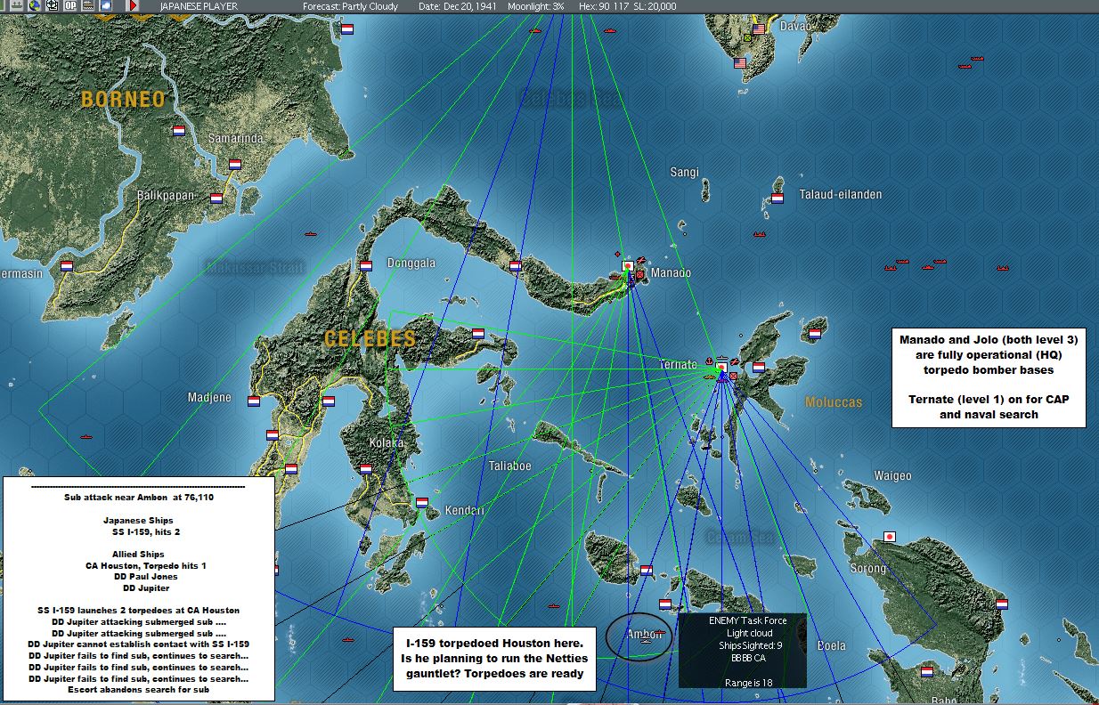Select the enemy task force icon at Ambon
This screenshot has height=705, width=1099.
pos(657,634)
